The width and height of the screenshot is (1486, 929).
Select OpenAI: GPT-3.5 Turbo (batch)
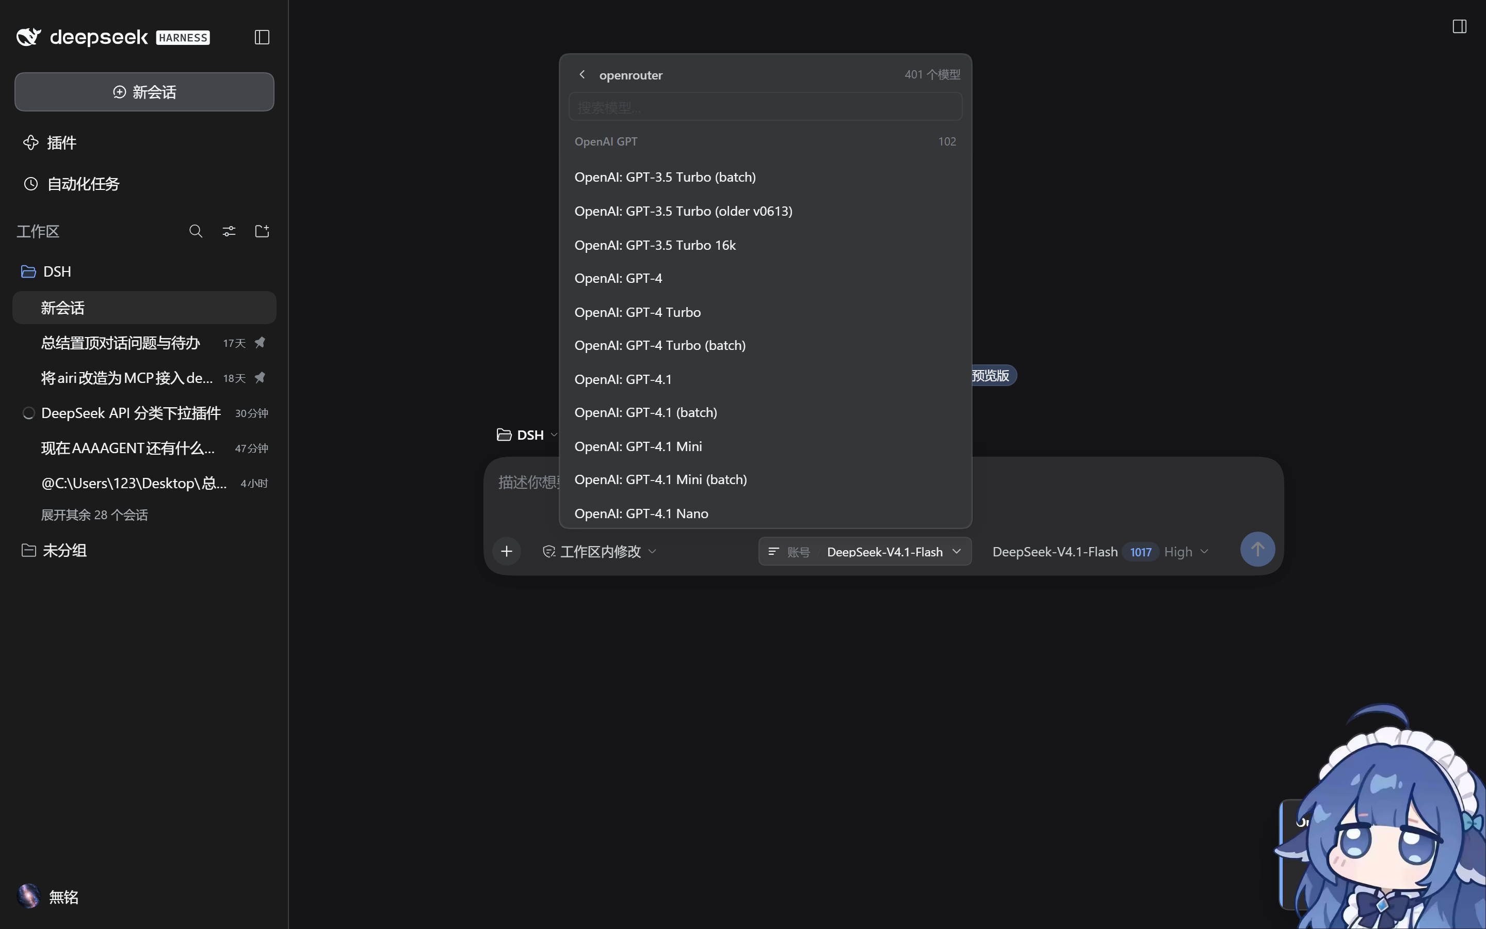tap(765, 177)
